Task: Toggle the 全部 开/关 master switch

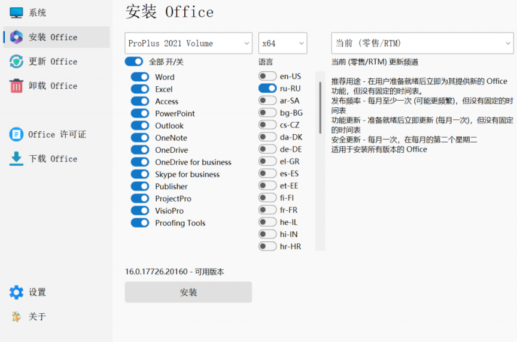Action: [x=134, y=62]
